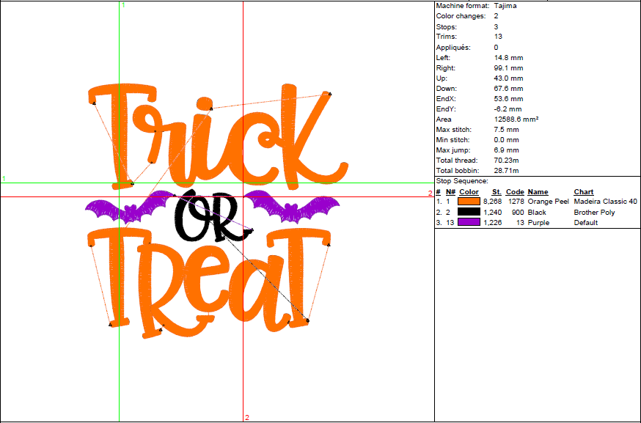Click the red marker '2' at bottom
The width and height of the screenshot is (641, 423).
coord(247,418)
